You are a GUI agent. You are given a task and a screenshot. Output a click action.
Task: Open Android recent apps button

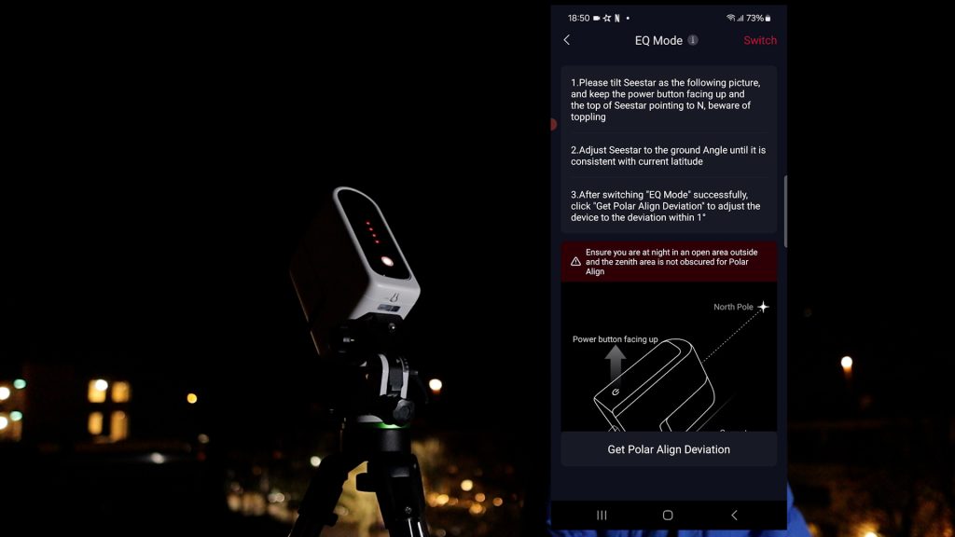pyautogui.click(x=602, y=515)
